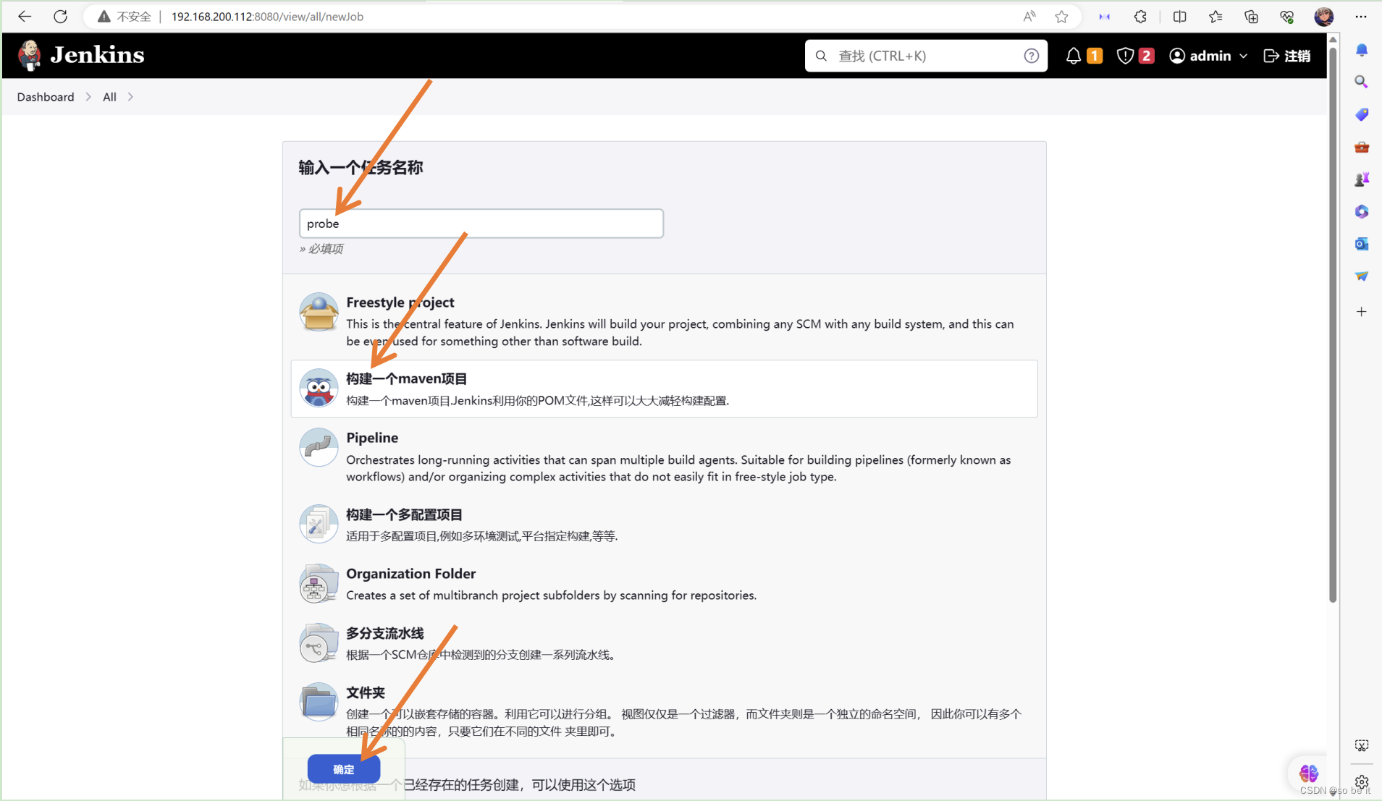Open browser essentials heart icon
Viewport: 1382px width, 801px height.
[1286, 16]
